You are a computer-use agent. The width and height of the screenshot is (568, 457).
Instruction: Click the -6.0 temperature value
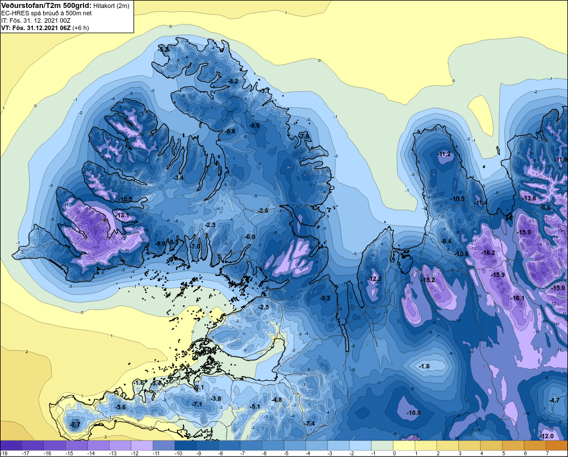coord(250,237)
